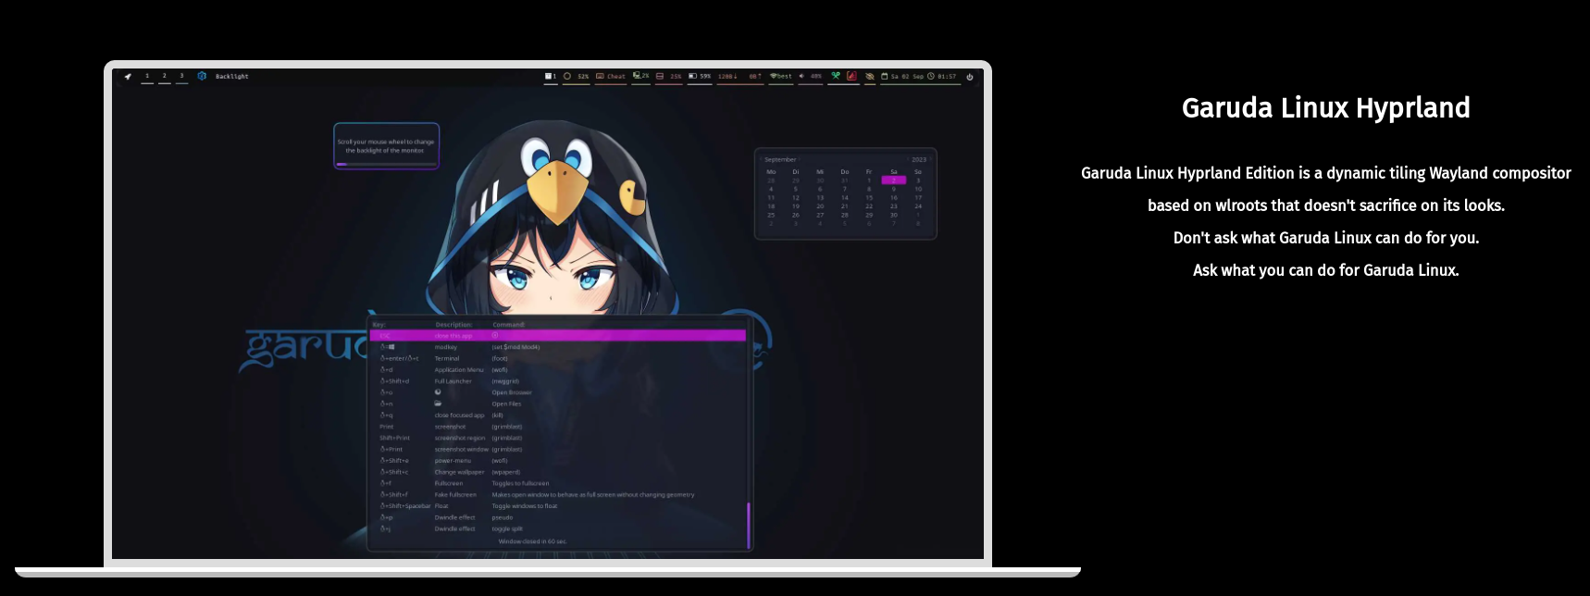This screenshot has width=1590, height=596.
Task: Select the close focused app (kill) row
Action: tap(558, 416)
